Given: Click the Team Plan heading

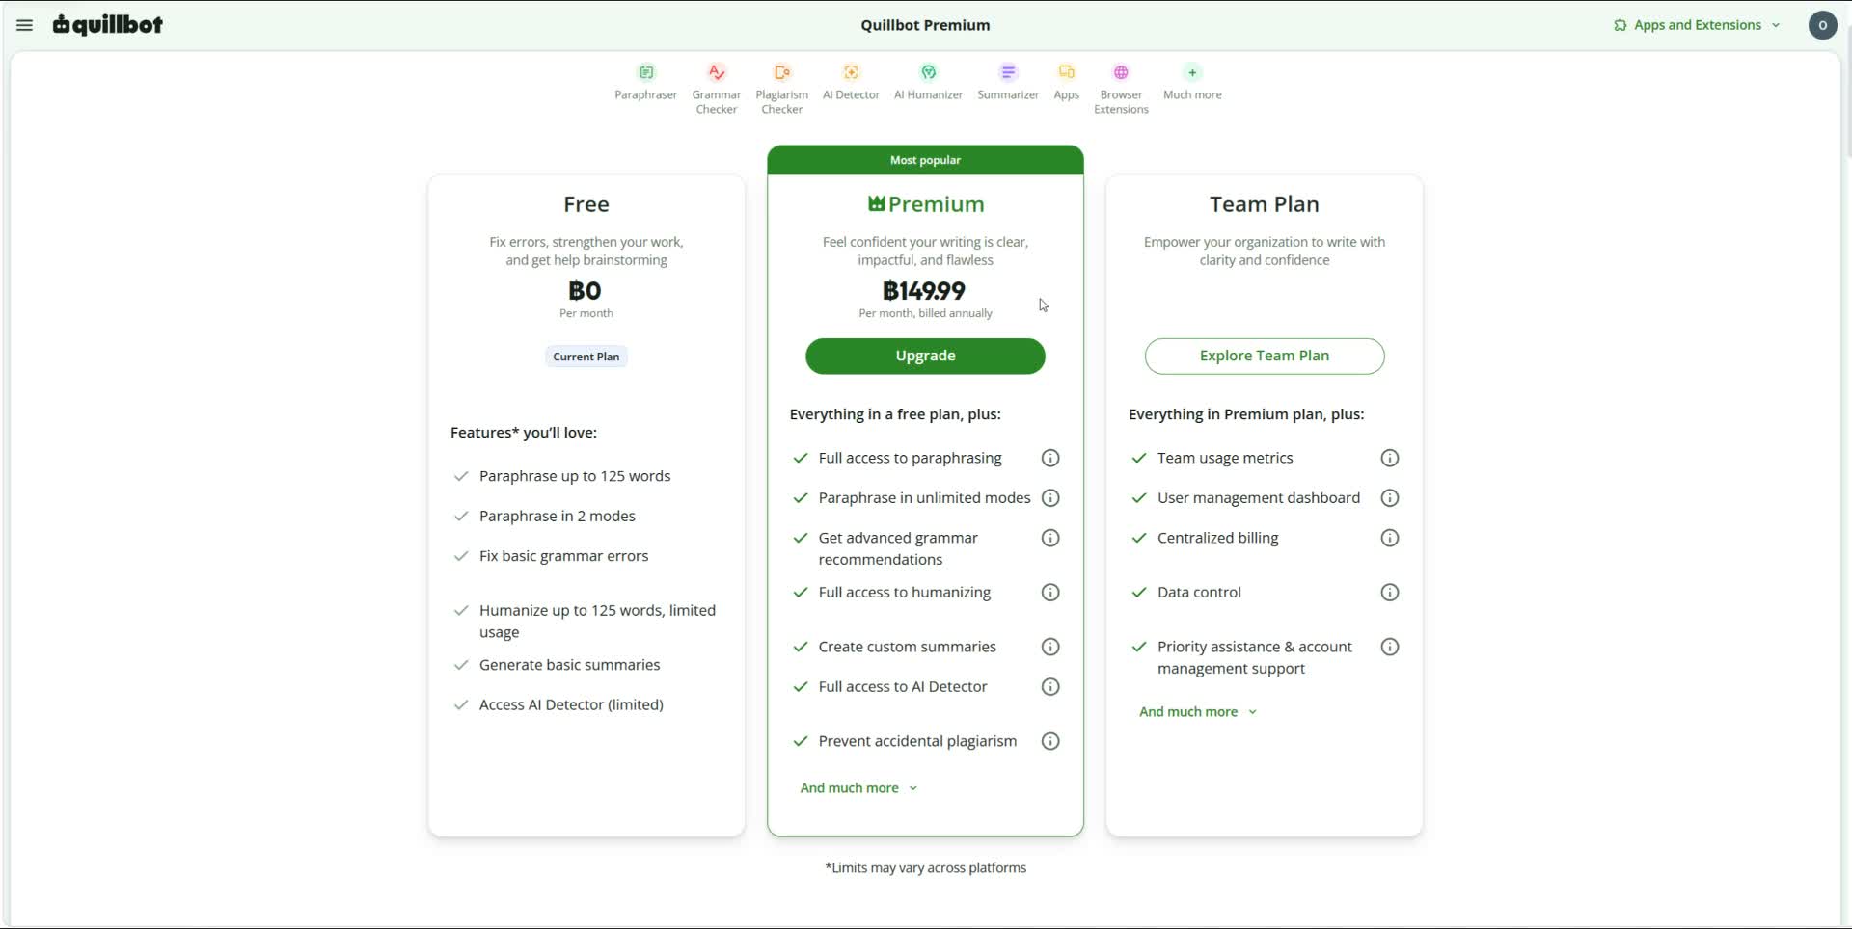Looking at the screenshot, I should [1265, 204].
